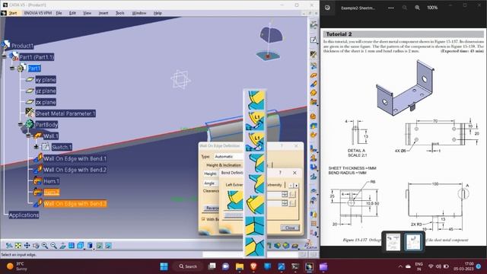Screen dimensions: 487x274
Task: Click the Fly mode icon in View toolbar
Action: tap(9, 246)
